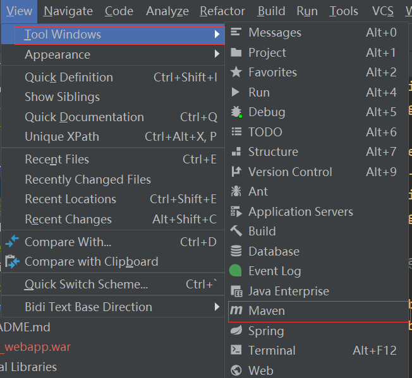Open the Run menu in menu bar

point(307,11)
